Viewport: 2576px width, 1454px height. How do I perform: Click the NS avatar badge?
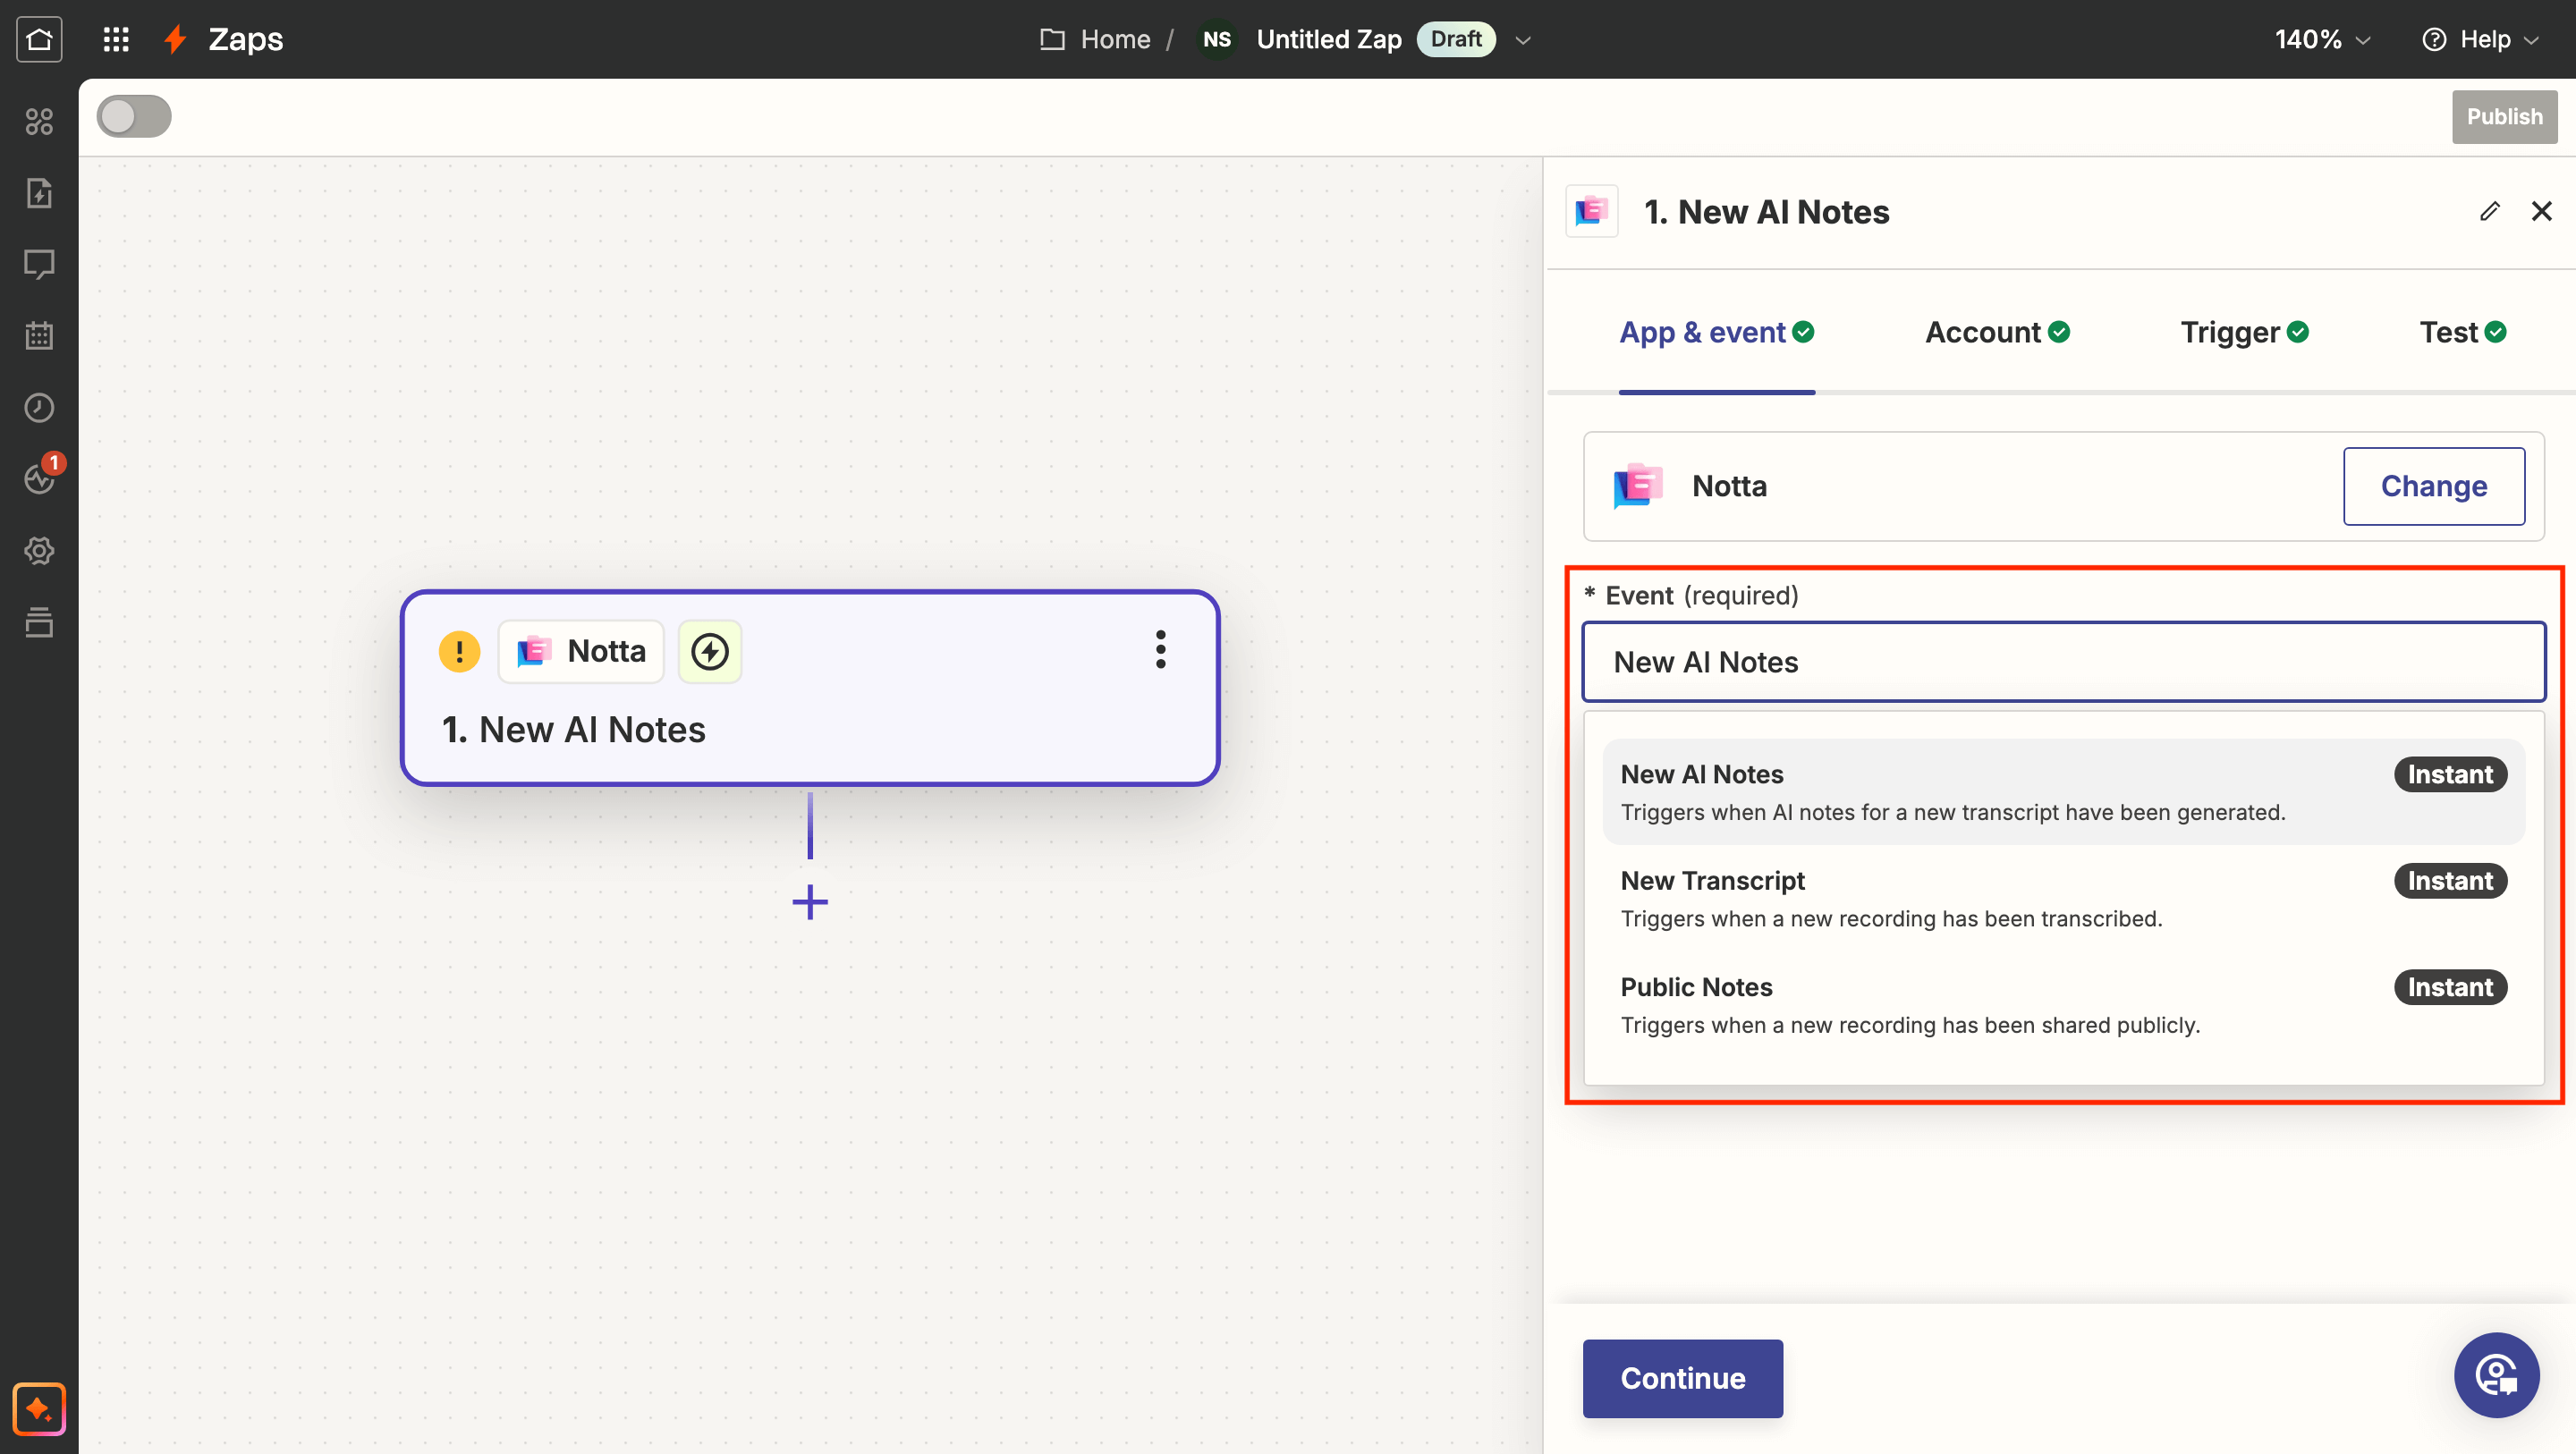tap(1217, 39)
